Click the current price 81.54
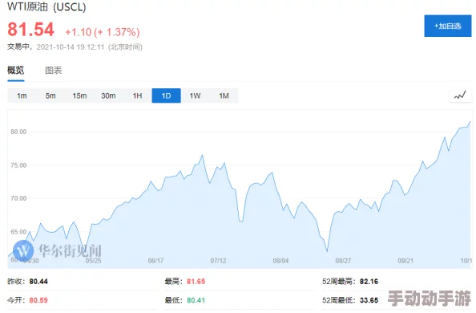 pyautogui.click(x=30, y=30)
